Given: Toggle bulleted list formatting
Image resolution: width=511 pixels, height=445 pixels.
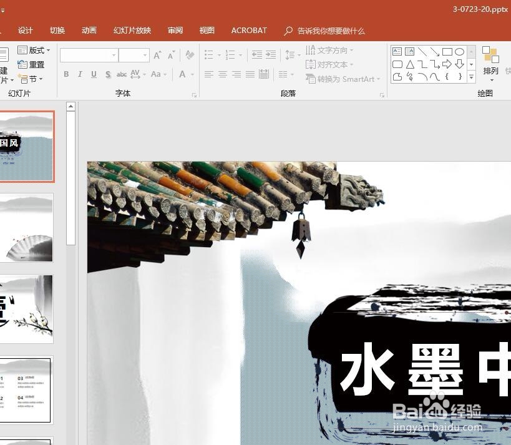Looking at the screenshot, I should 208,54.
